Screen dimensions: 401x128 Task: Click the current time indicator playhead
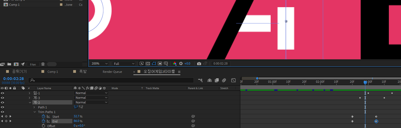click(x=365, y=82)
